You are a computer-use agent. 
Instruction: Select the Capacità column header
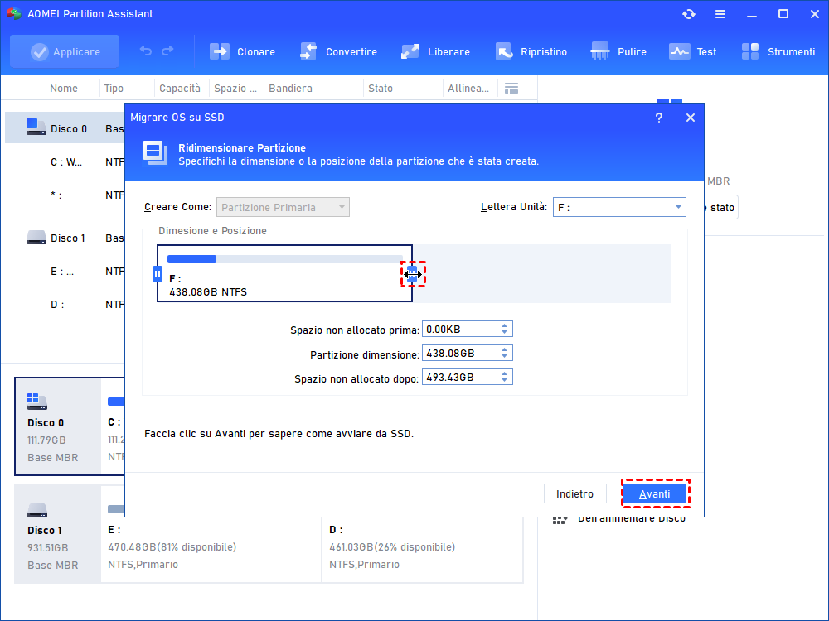(180, 89)
